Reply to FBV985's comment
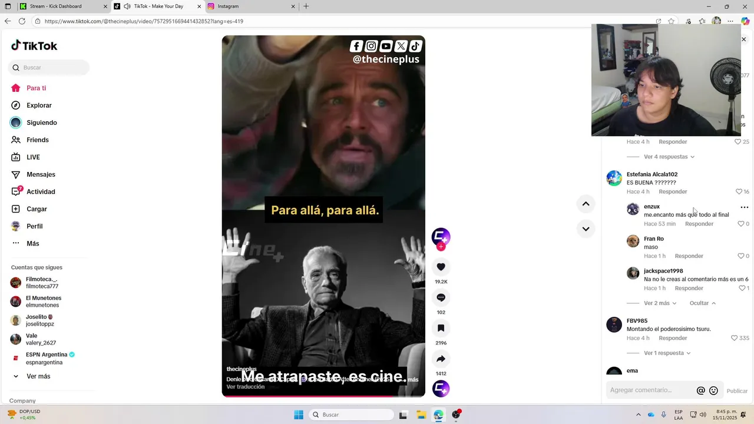 673,338
